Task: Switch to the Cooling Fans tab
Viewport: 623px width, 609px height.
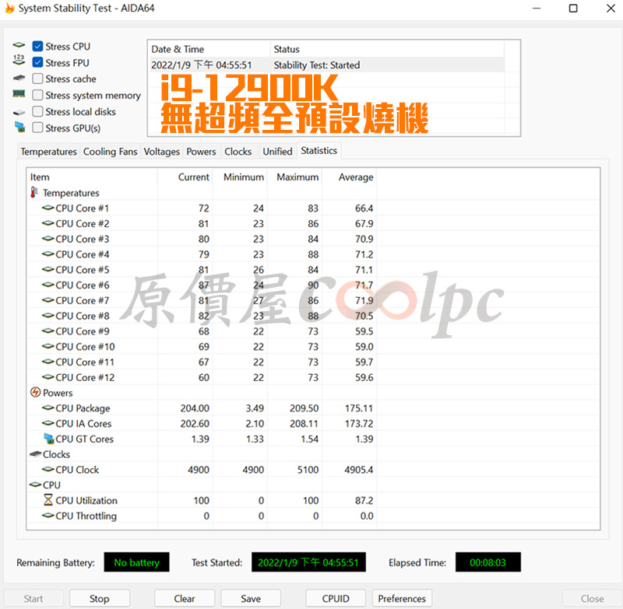Action: (110, 152)
